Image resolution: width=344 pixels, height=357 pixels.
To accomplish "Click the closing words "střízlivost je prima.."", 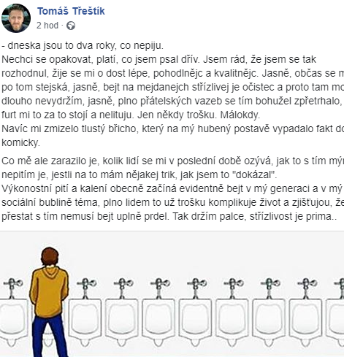I will [294, 216].
